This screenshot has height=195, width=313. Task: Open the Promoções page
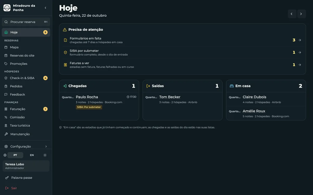(x=26, y=64)
